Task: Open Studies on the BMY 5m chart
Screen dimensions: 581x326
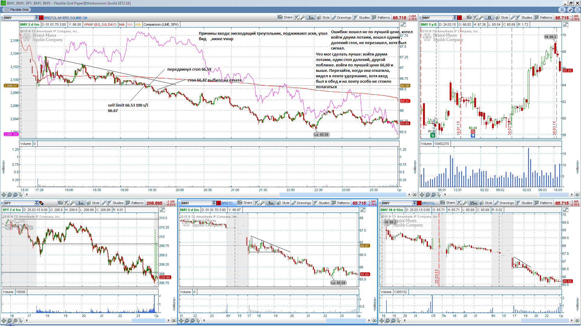Action: [321, 203]
